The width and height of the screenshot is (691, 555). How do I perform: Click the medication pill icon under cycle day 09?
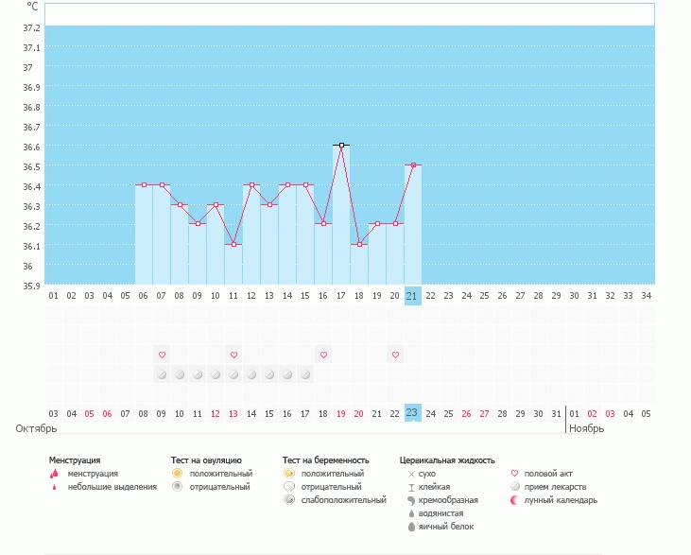(198, 374)
